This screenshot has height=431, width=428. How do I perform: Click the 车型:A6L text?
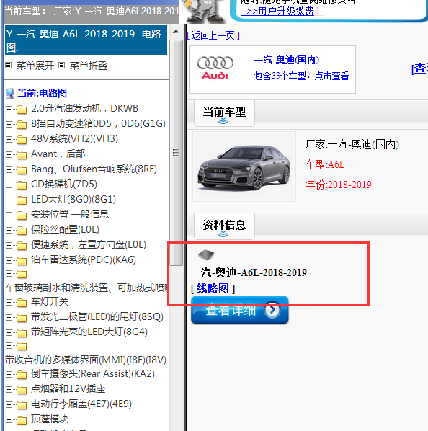click(325, 164)
